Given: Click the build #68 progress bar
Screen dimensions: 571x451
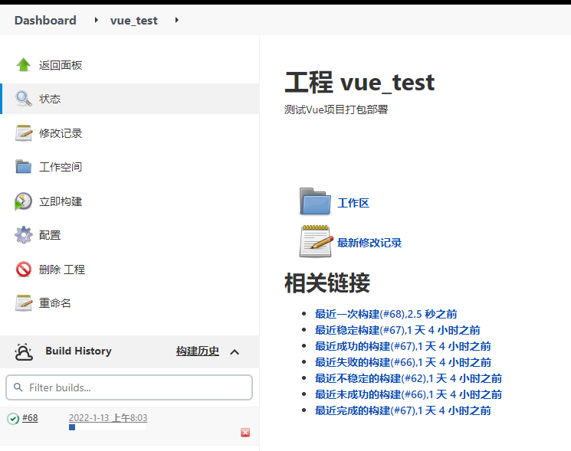Looking at the screenshot, I should (x=107, y=427).
